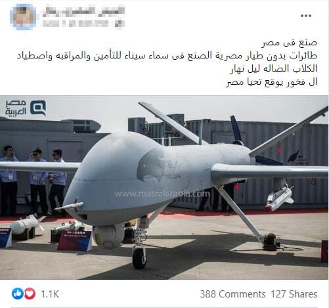The image size is (329, 308).
Task: Click the three men standing in the photo
Action: [33, 181]
